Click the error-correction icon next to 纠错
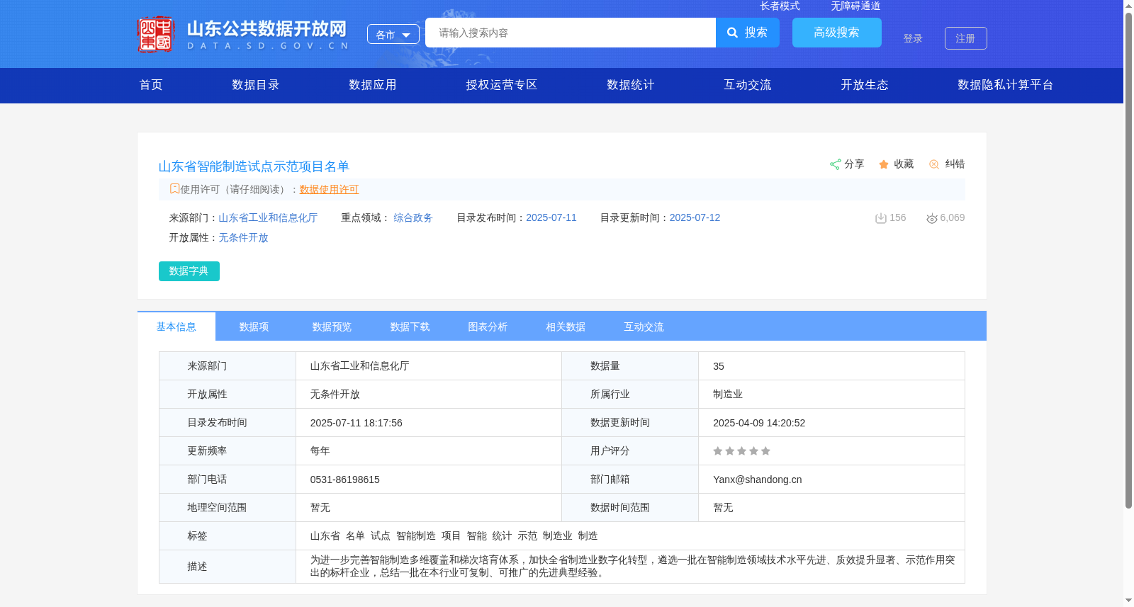1134x607 pixels. pyautogui.click(x=934, y=164)
